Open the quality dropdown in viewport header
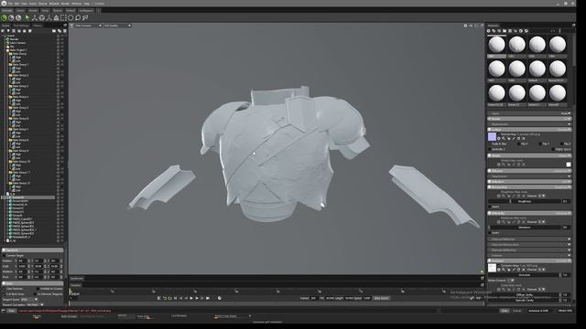This screenshot has height=329, width=586. click(x=117, y=26)
